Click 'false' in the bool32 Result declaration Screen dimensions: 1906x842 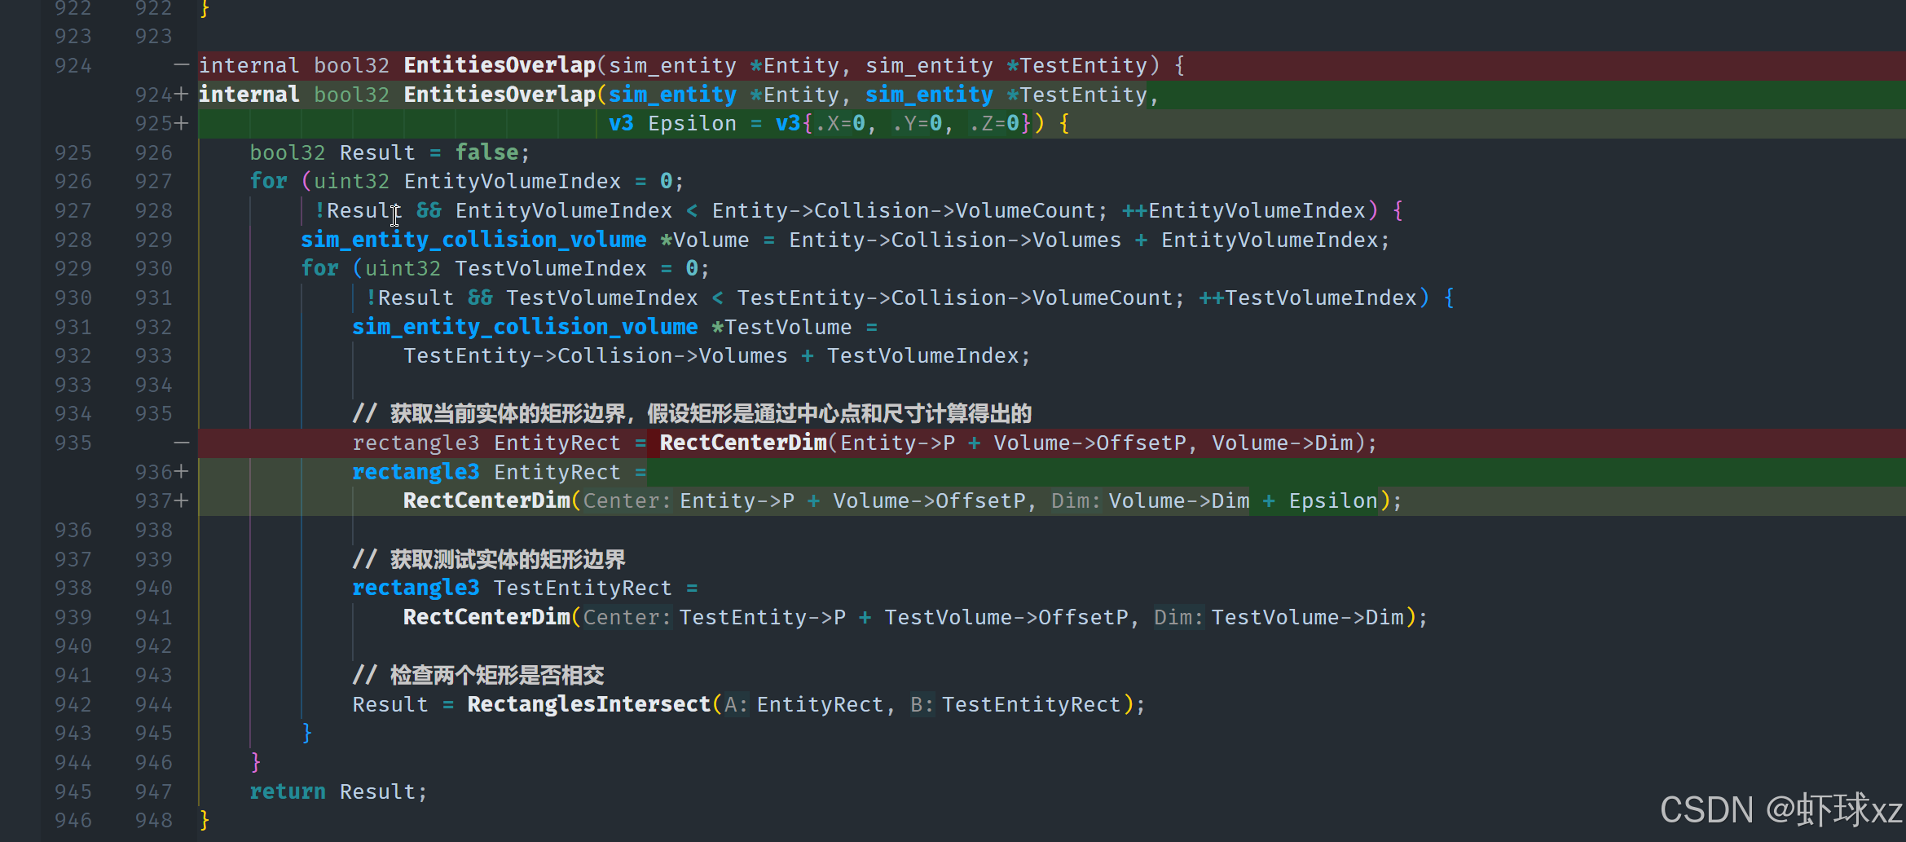point(486,152)
